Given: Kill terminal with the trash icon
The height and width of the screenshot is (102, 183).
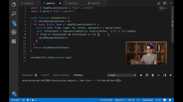Looking at the screenshot, I should (153, 75).
